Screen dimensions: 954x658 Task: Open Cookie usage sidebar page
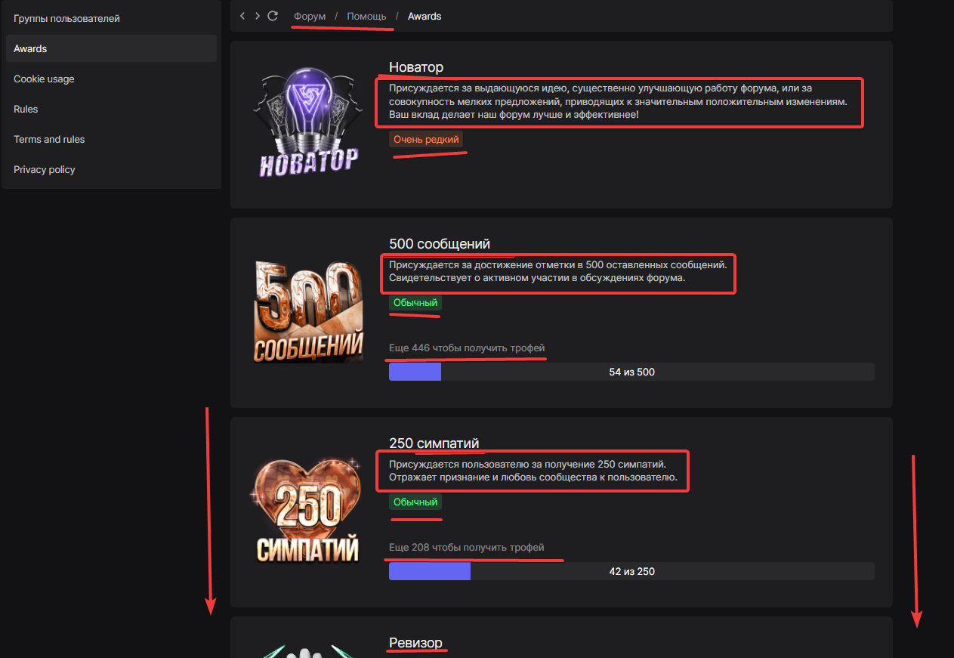(x=110, y=79)
